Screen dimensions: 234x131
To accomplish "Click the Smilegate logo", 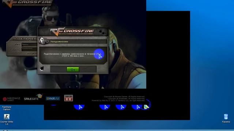I will (33, 98).
